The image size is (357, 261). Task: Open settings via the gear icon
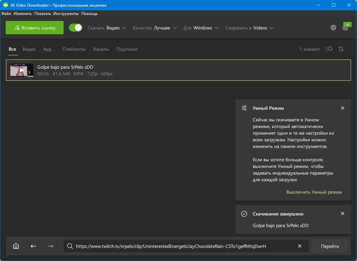333,28
